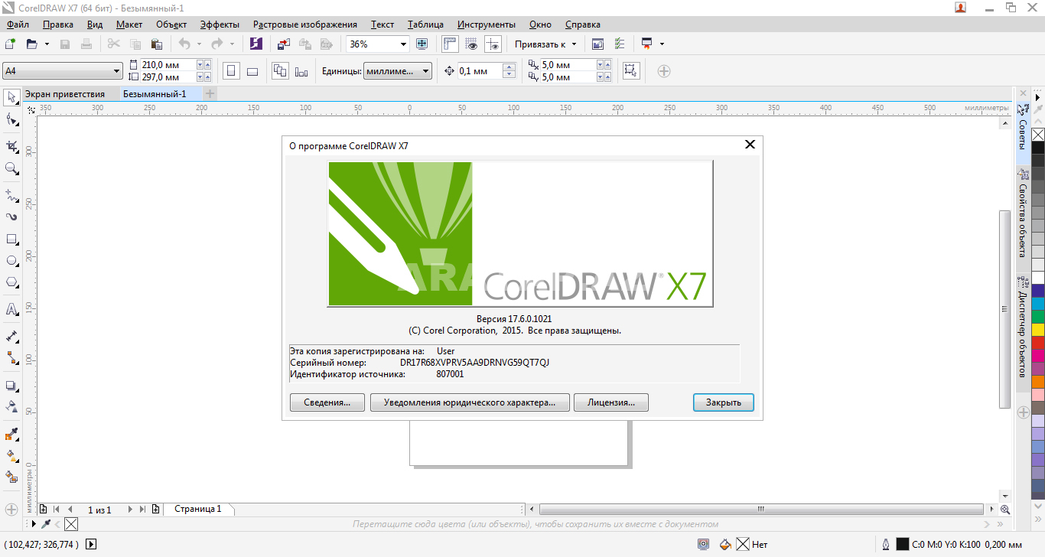Apply page size to current page only
Screen dimensions: 1045x557
point(301,71)
